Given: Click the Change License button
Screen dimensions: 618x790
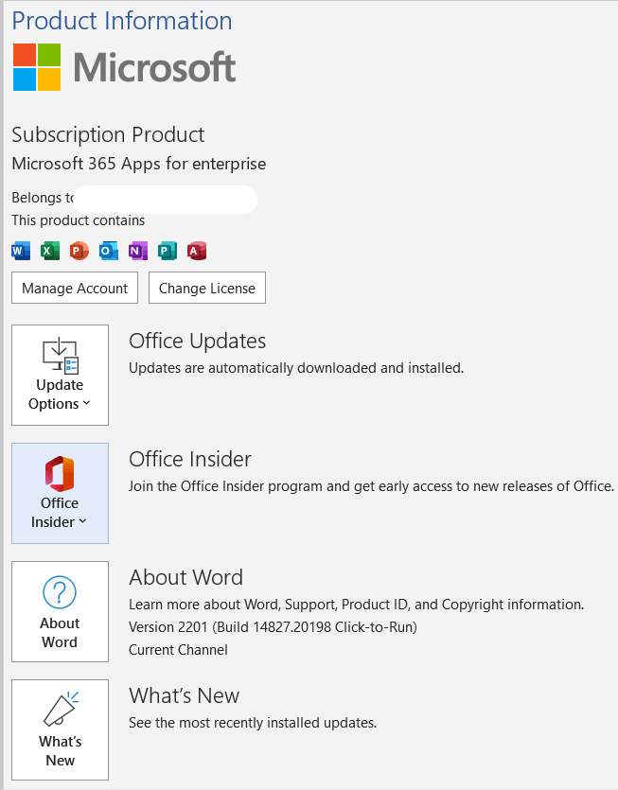Looking at the screenshot, I should tap(207, 288).
